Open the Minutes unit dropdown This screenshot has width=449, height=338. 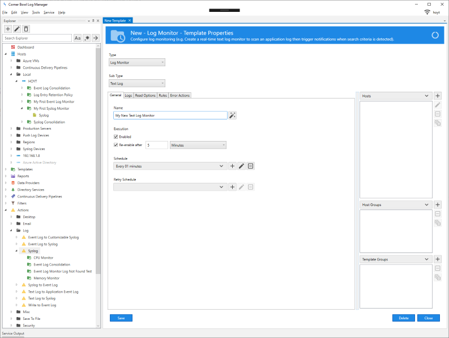coord(198,146)
